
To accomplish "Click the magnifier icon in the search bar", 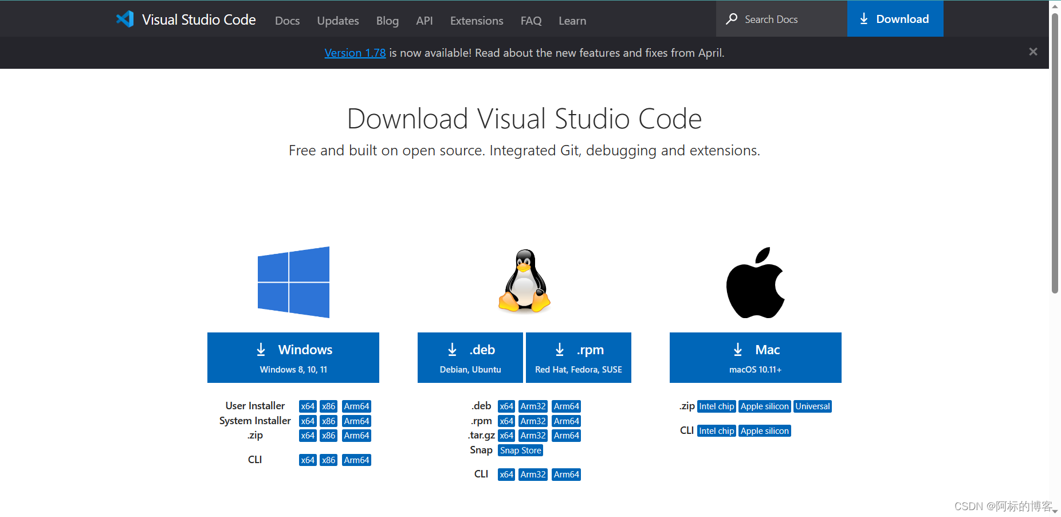I will coord(732,18).
